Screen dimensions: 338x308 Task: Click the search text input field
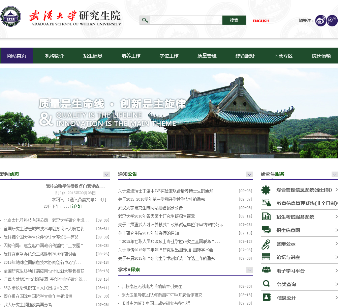point(186,20)
